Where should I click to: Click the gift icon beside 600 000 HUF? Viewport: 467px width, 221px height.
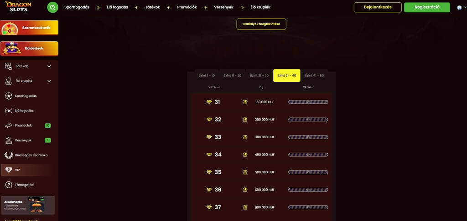click(245, 190)
